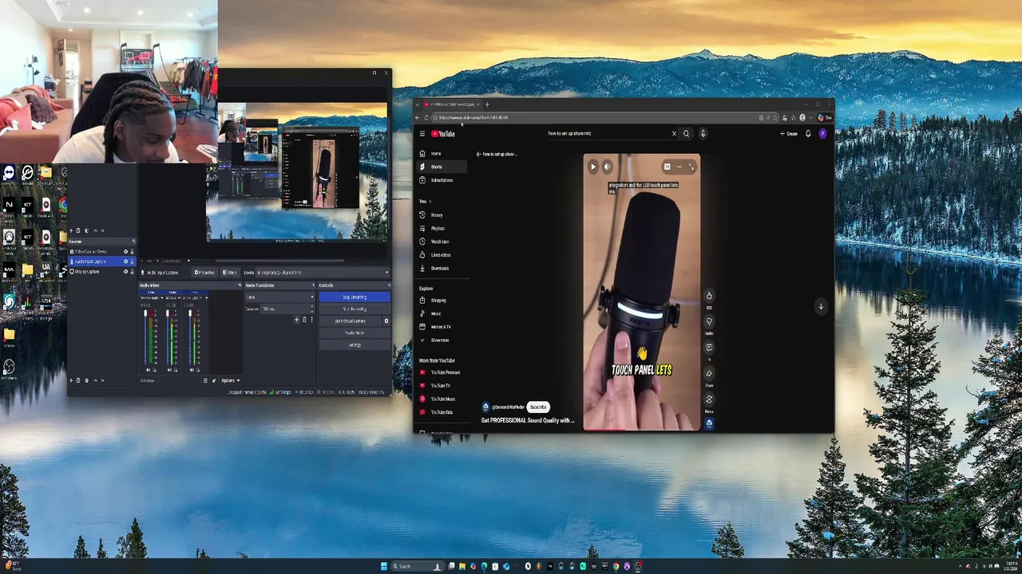Lock the Audio Input Capture source

coord(132,261)
